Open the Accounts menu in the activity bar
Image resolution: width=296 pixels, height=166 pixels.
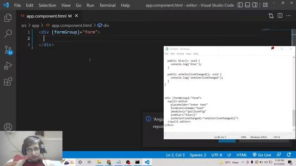click(x=8, y=127)
